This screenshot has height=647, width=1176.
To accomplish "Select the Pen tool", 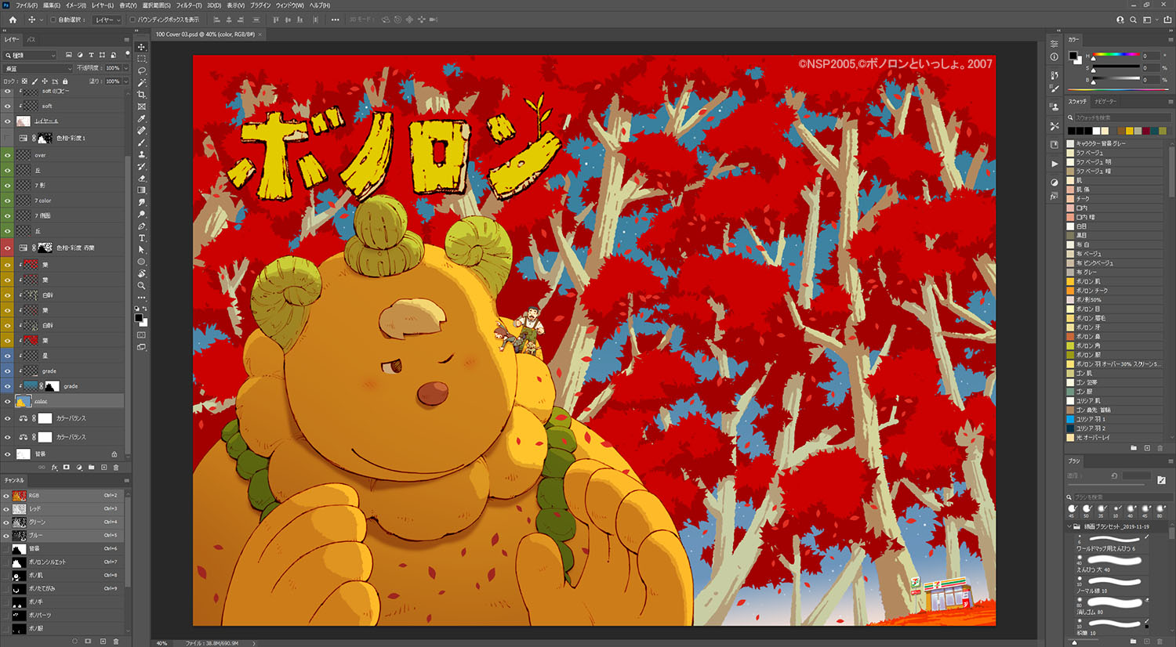I will click(x=142, y=226).
